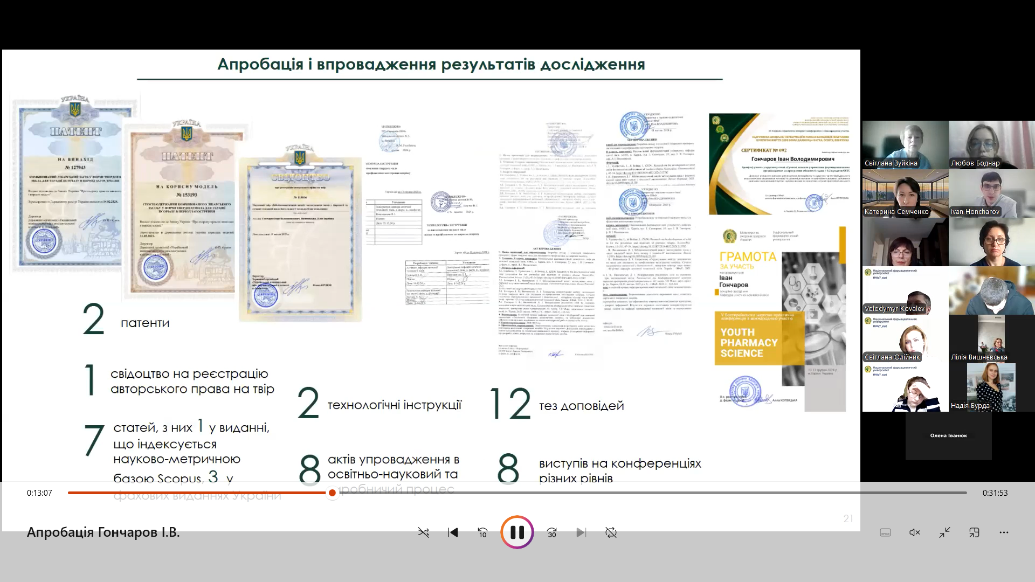
Task: Click the text 'актів упровадження в освітньо-науковий'
Action: click(x=394, y=467)
